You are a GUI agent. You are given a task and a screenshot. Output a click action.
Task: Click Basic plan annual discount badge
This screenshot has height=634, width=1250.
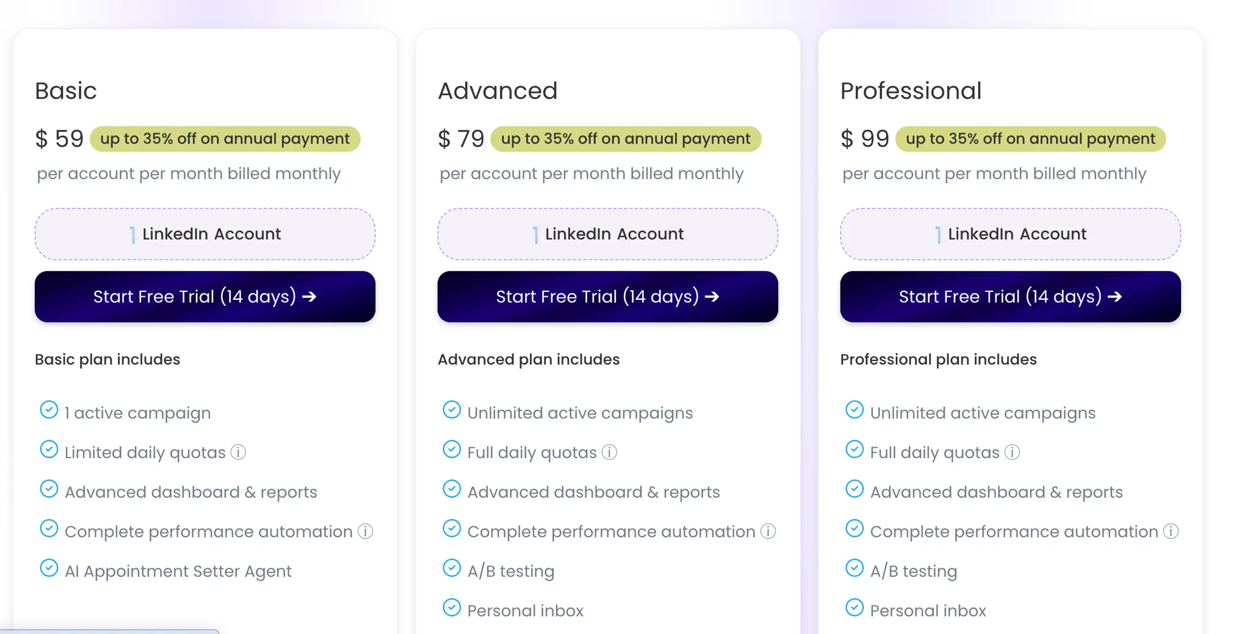[x=225, y=139]
